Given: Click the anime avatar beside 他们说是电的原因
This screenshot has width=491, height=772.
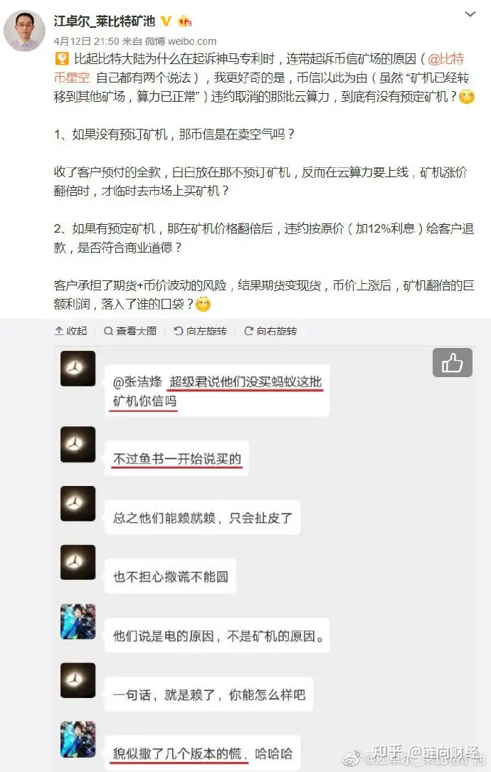Looking at the screenshot, I should point(78,621).
